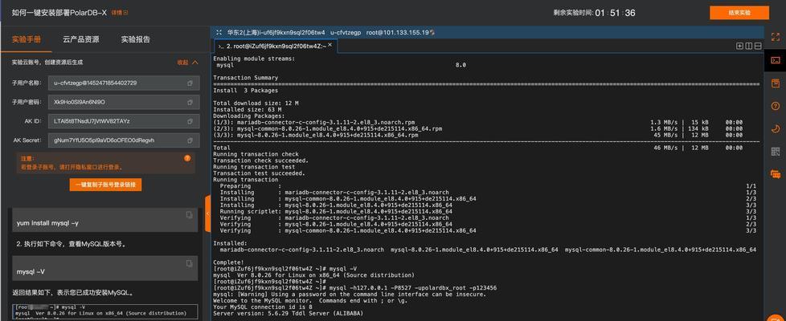Viewport: 786px width, 321px height.
Task: Select the '2. root@iZuf6jf9kxn9sql2f06tw4Z' terminal tab
Action: coord(276,46)
